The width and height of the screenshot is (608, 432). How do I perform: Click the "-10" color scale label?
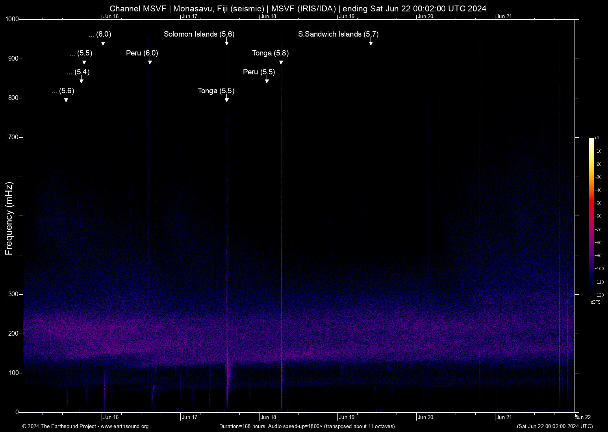[598, 151]
